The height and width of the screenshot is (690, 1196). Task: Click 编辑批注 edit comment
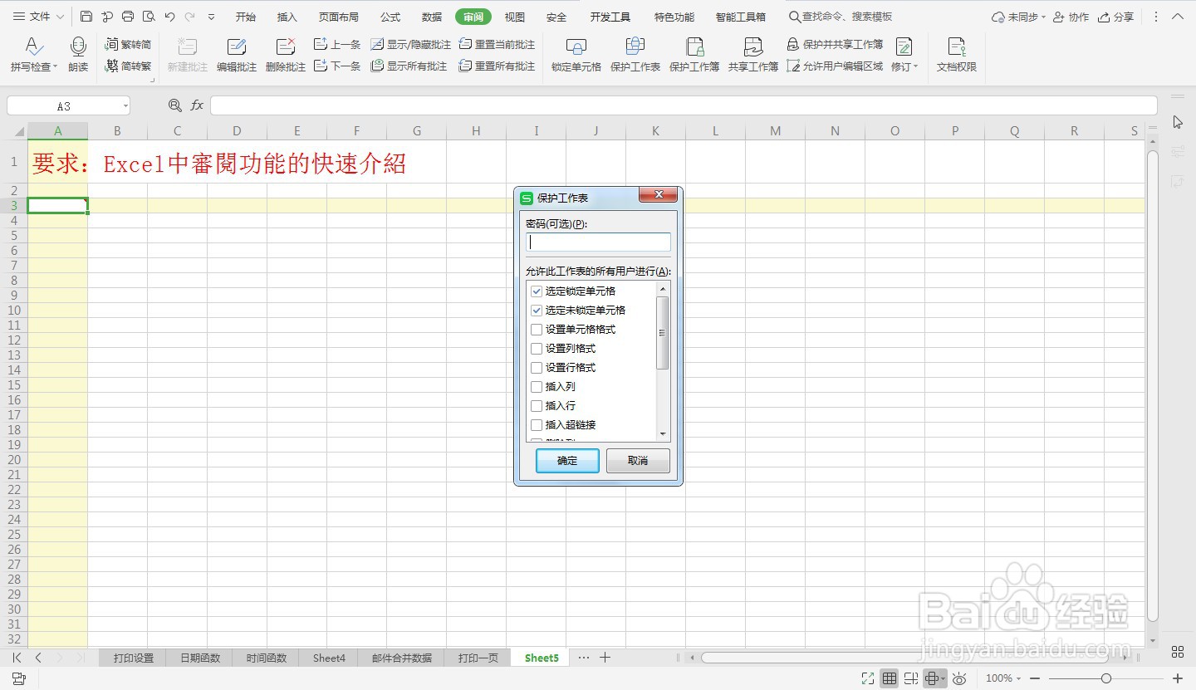point(237,55)
